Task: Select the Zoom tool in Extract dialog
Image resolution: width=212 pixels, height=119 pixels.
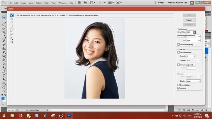Action: click(12, 39)
